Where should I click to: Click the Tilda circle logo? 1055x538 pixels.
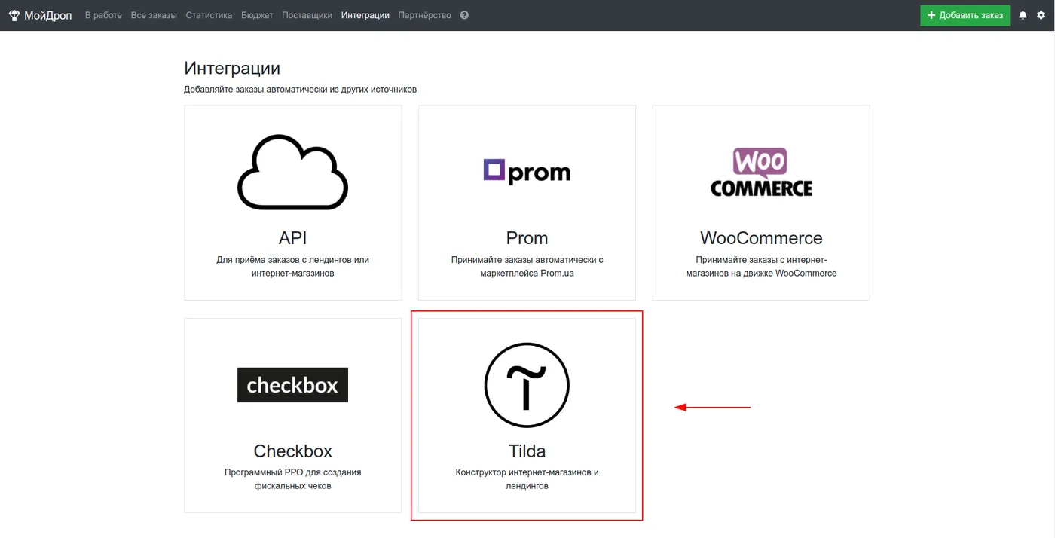tap(527, 385)
